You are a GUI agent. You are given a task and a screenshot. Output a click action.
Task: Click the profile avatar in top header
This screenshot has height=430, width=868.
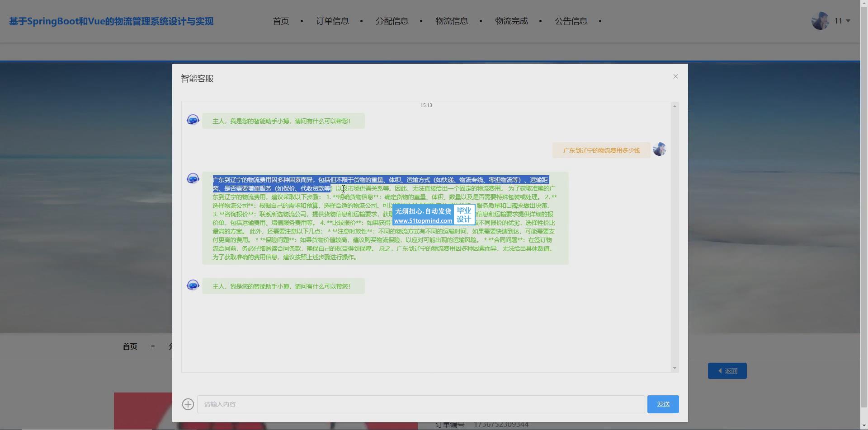(820, 21)
